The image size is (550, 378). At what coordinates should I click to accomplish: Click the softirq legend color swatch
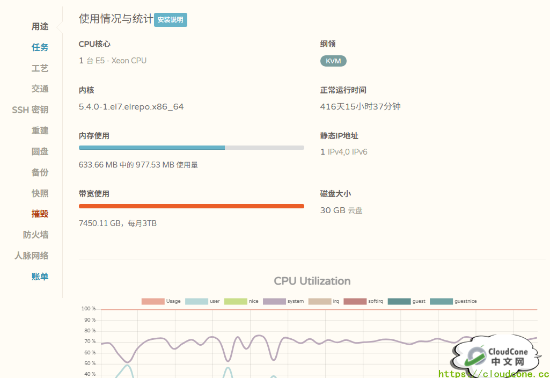(x=354, y=301)
